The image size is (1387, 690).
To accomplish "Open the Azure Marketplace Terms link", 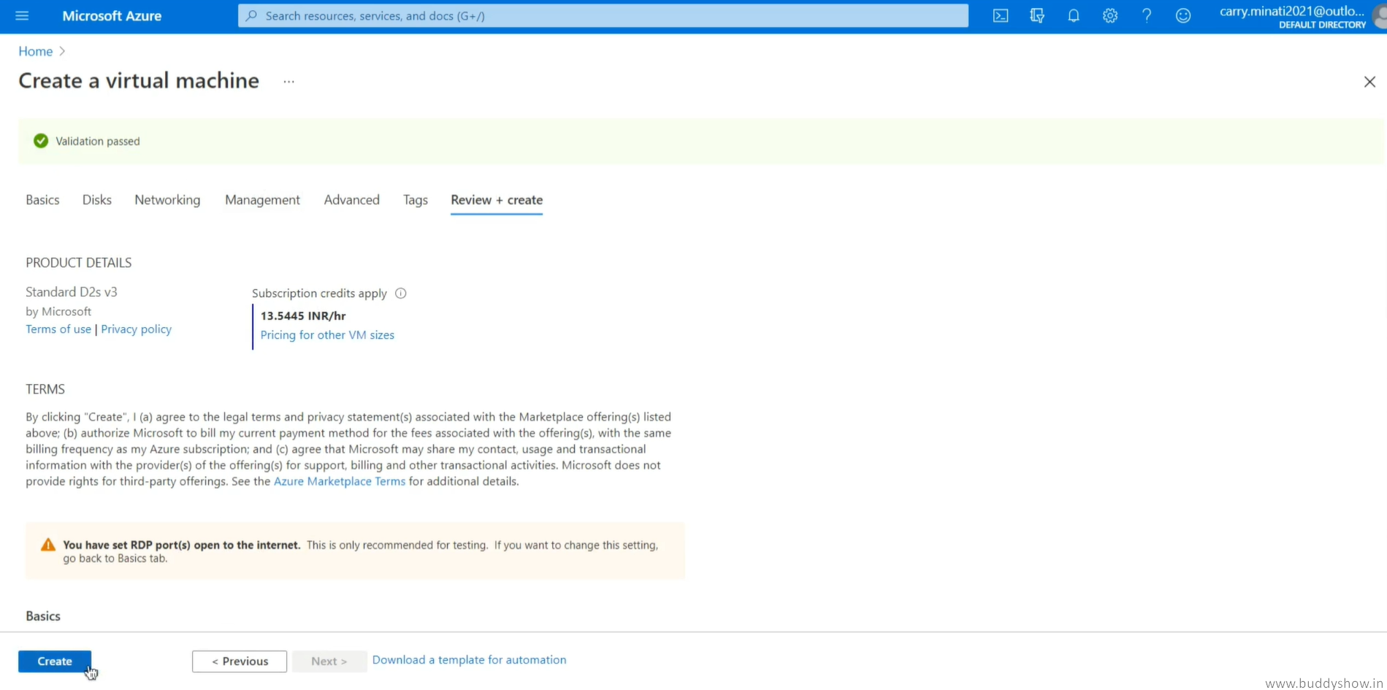I will click(340, 482).
